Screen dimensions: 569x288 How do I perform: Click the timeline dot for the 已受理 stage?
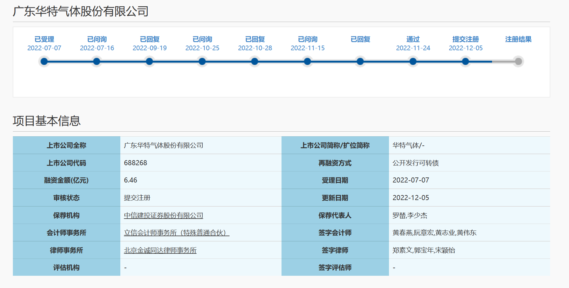[x=44, y=62]
